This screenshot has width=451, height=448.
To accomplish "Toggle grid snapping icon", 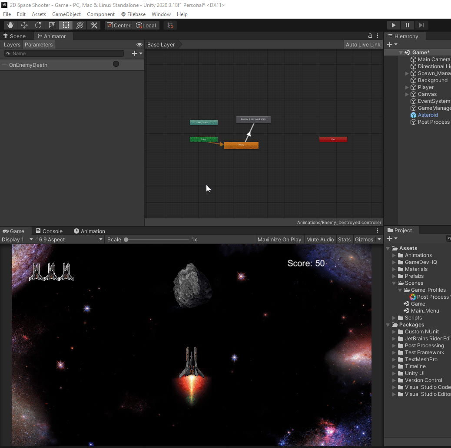I will point(170,25).
